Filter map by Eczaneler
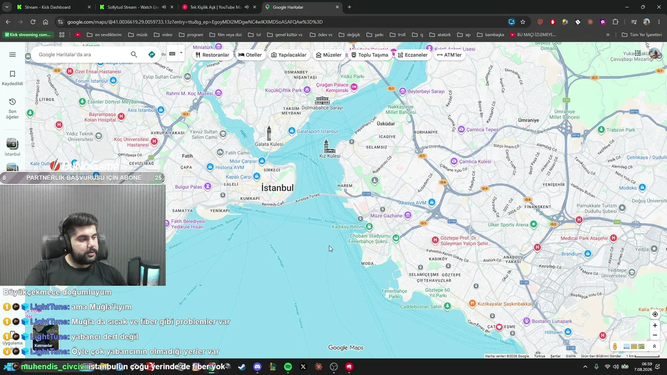Image resolution: width=667 pixels, height=375 pixels. (x=413, y=55)
